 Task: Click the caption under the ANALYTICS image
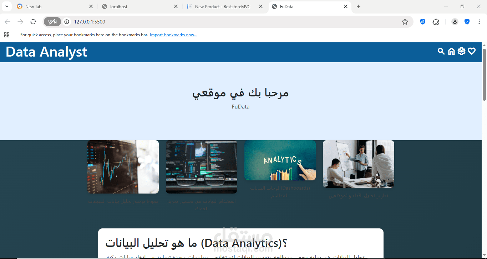280,191
